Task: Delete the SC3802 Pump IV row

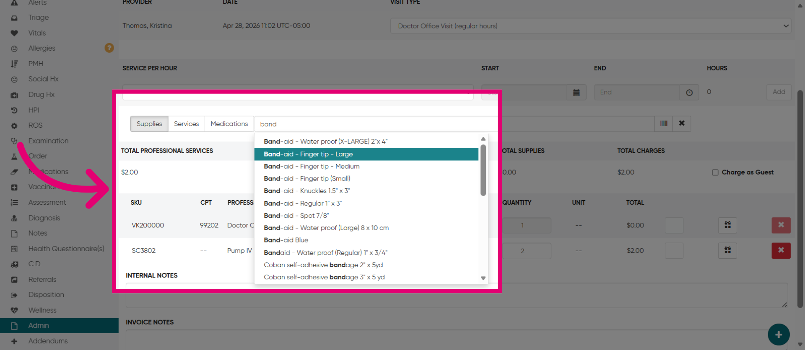Action: coord(781,250)
